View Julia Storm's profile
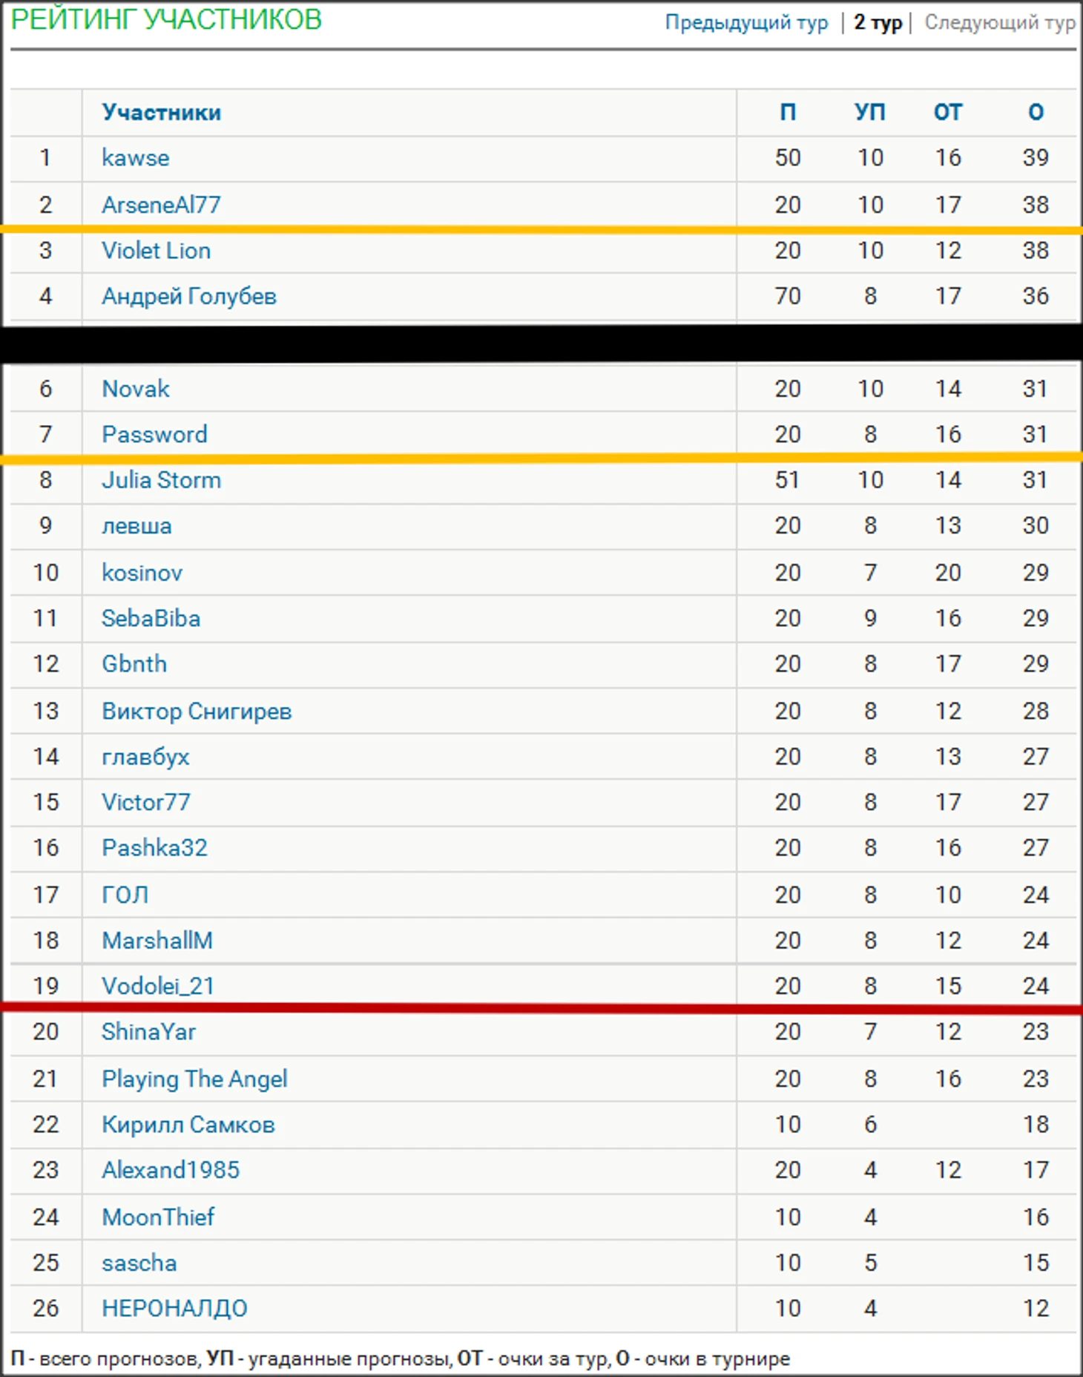Screen dimensions: 1083x1377 pos(161,480)
